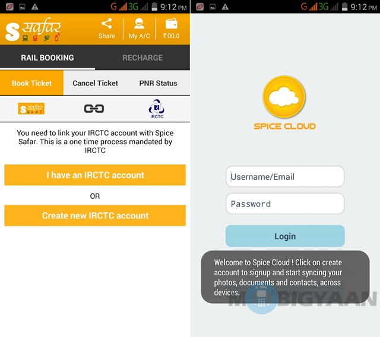This screenshot has width=380, height=337.
Task: Focus the Password field
Action: 285,204
